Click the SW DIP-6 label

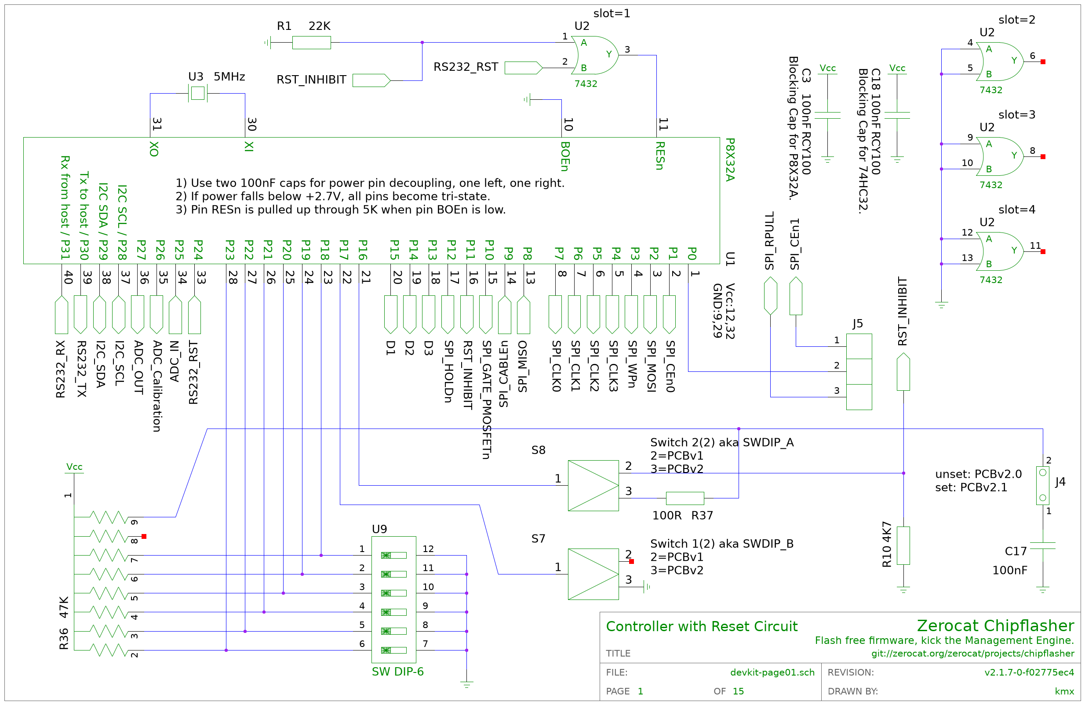pos(397,671)
